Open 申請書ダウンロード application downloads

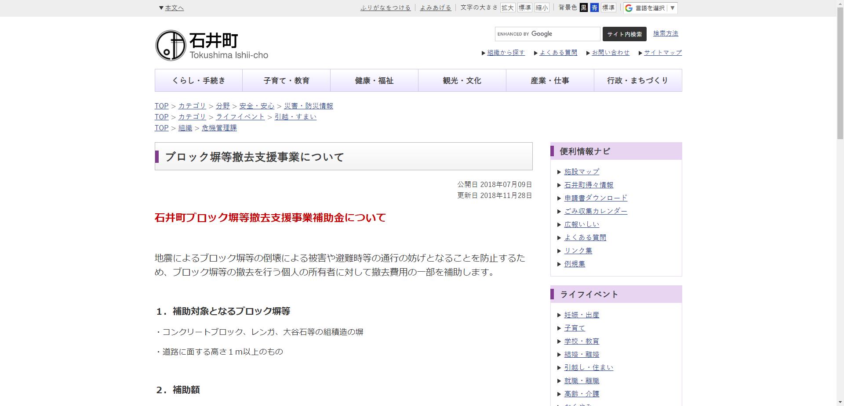[596, 198]
